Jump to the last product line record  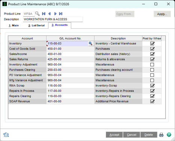click(61, 13)
